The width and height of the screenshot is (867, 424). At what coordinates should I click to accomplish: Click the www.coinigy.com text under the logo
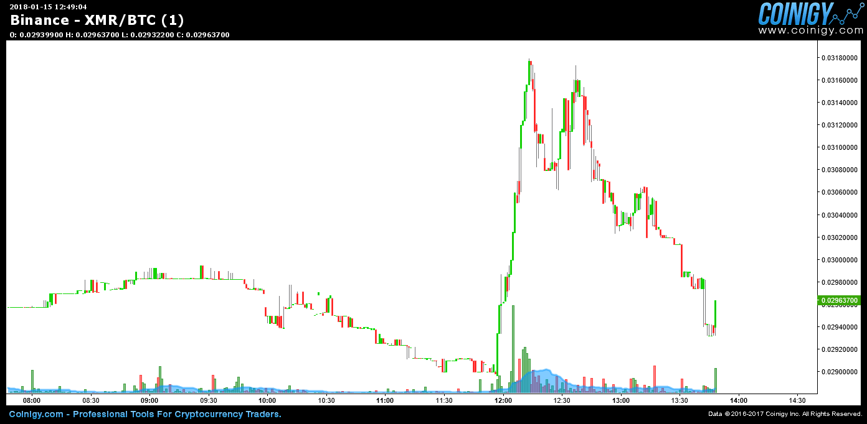[810, 30]
